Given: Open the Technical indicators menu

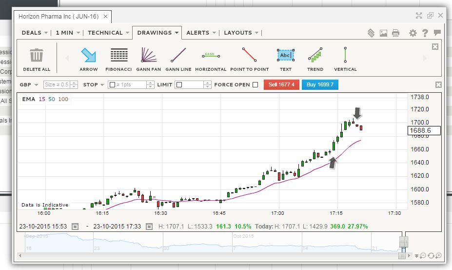Looking at the screenshot, I should coord(108,33).
